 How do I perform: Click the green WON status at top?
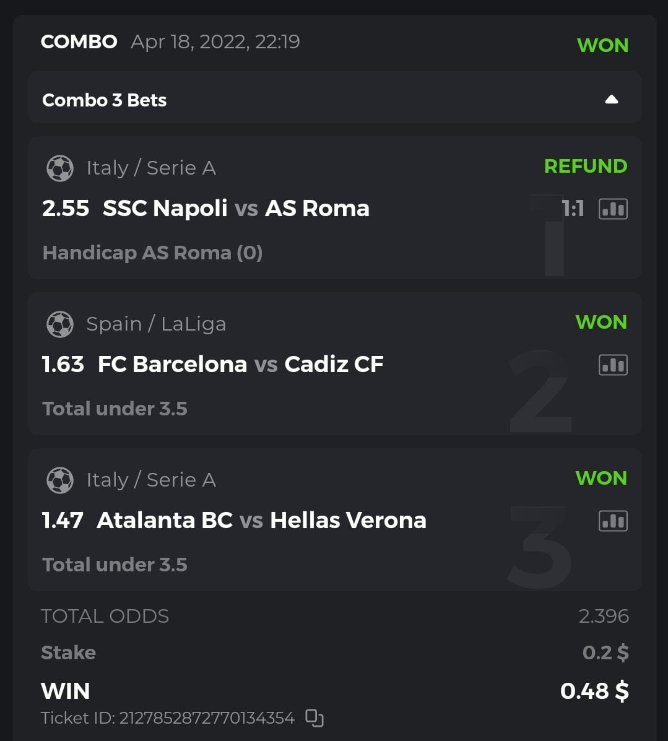602,45
